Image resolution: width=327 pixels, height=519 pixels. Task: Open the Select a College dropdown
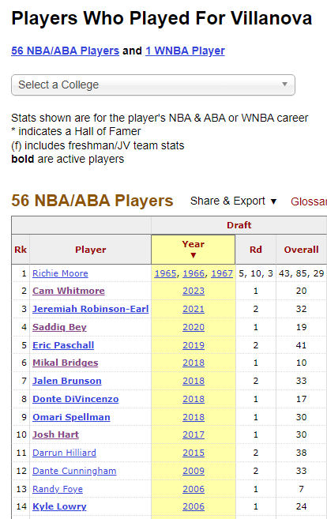[153, 85]
